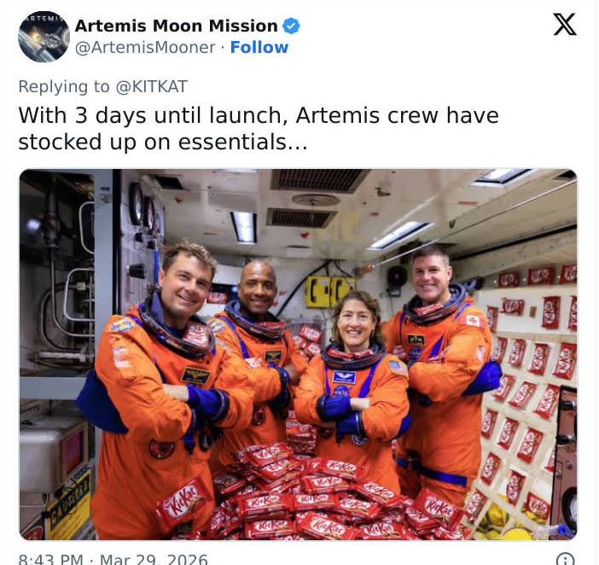Open the attached crew photo
Screen dimensions: 599x565
[299, 354]
